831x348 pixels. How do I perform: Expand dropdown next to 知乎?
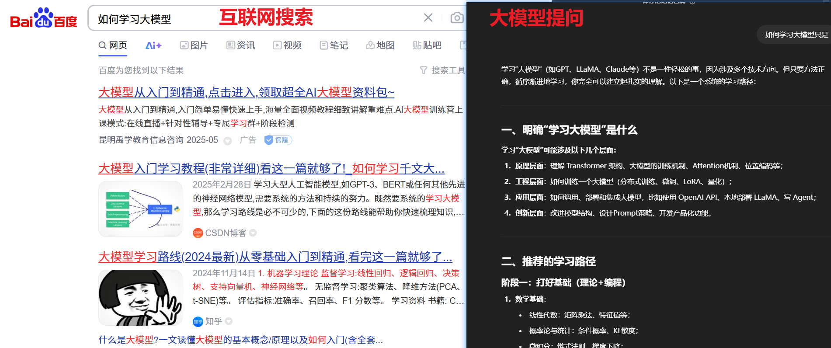pos(228,321)
